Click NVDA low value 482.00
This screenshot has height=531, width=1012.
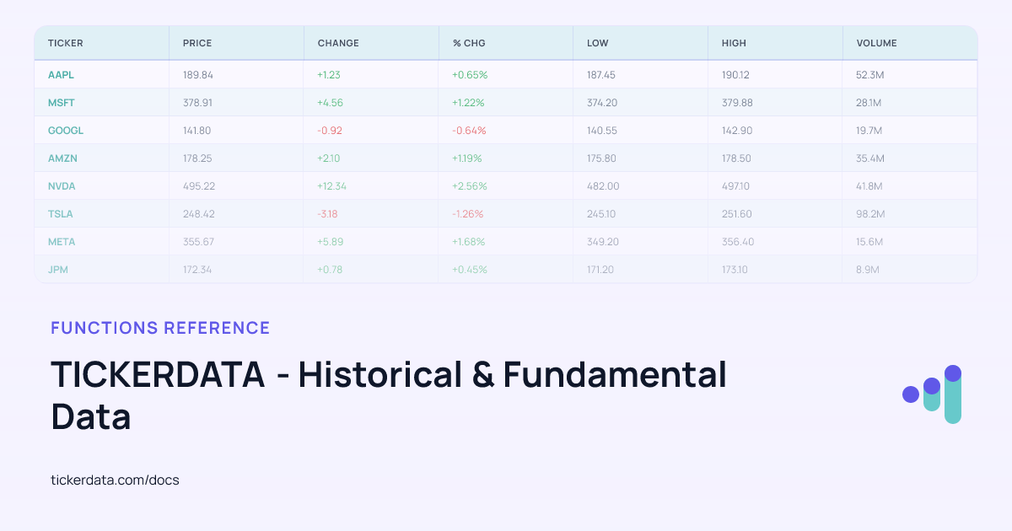(x=603, y=185)
